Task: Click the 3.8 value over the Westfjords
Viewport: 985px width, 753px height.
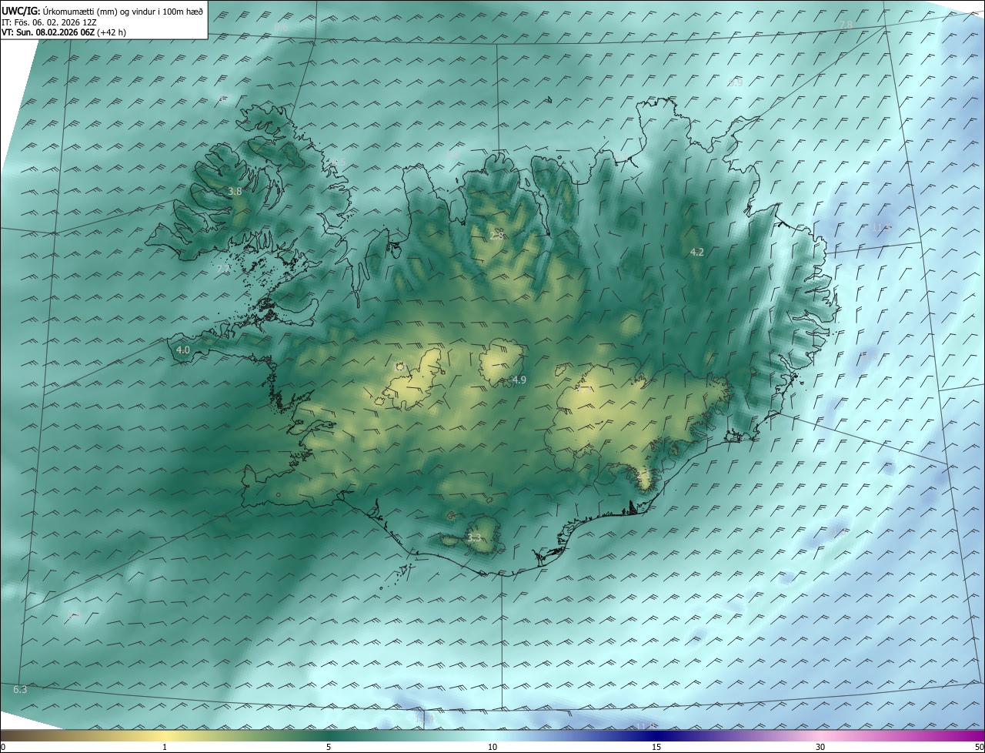Action: (235, 191)
